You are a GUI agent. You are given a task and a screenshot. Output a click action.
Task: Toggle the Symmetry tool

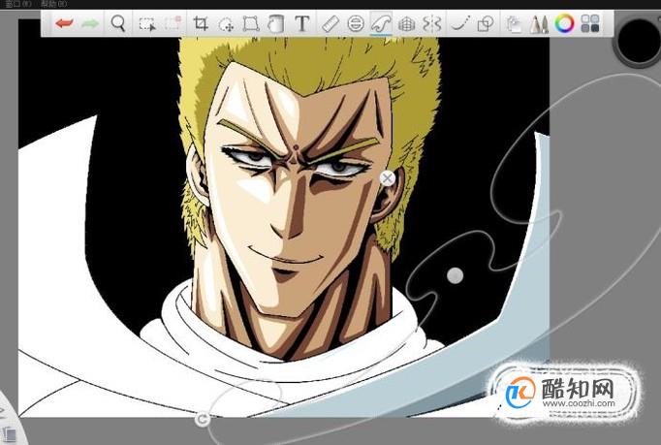point(432,23)
